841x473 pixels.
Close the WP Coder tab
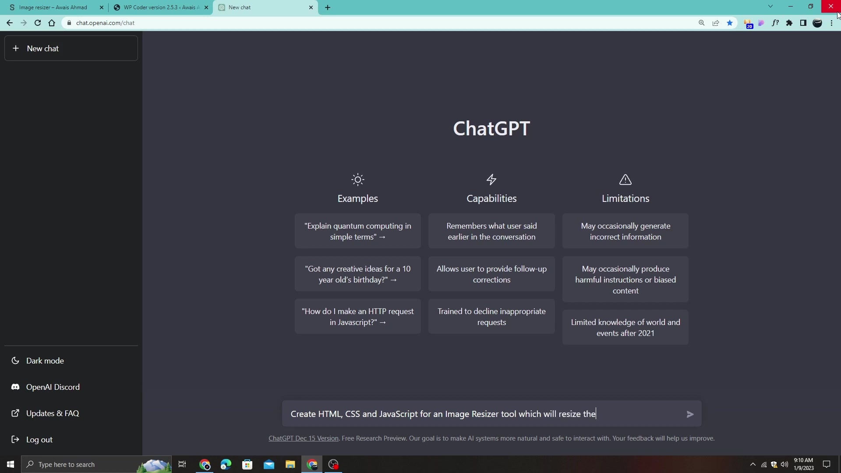pyautogui.click(x=206, y=7)
